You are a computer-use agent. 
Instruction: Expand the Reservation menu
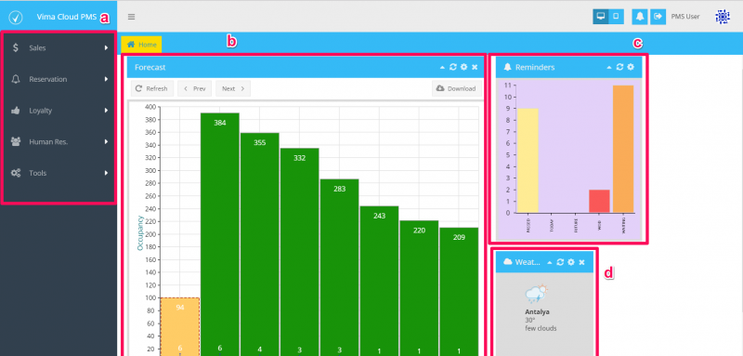click(x=59, y=79)
